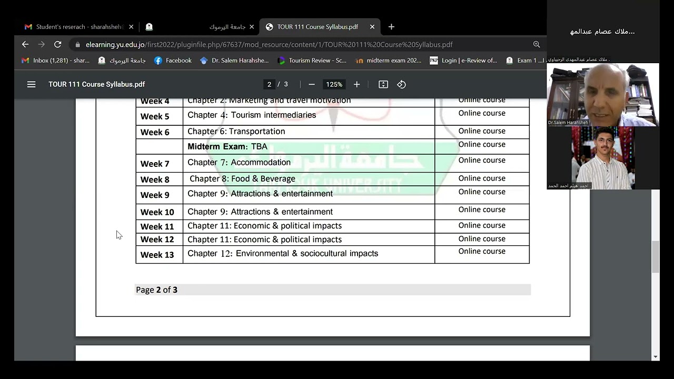The width and height of the screenshot is (674, 379).
Task: Close the جامعة اليرموك tab
Action: coord(252,27)
